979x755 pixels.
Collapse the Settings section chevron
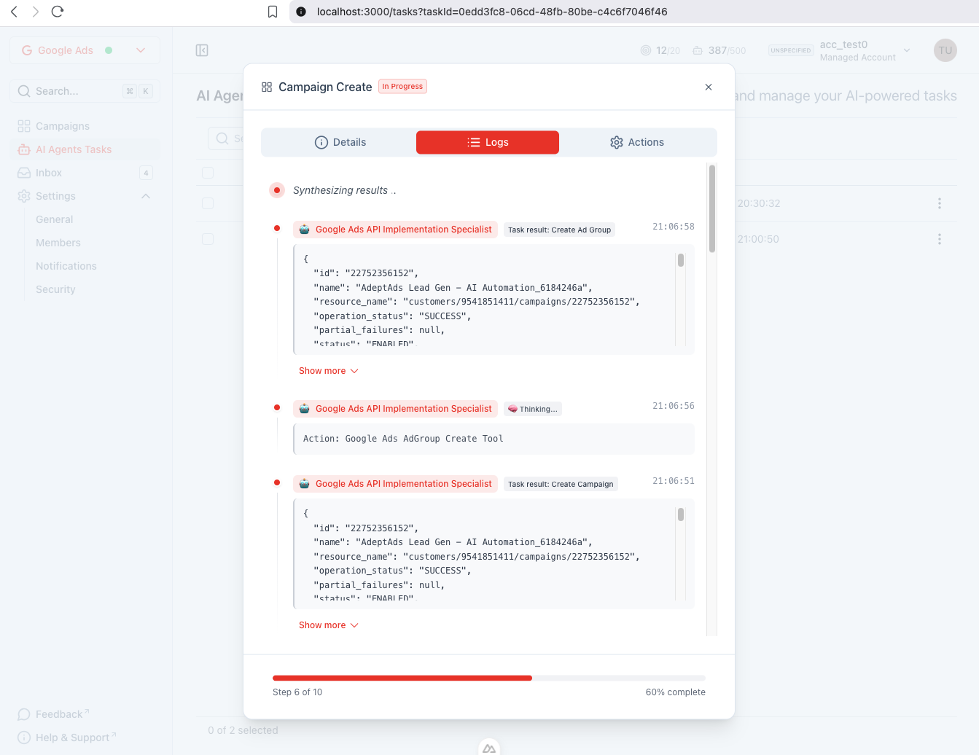pyautogui.click(x=146, y=196)
